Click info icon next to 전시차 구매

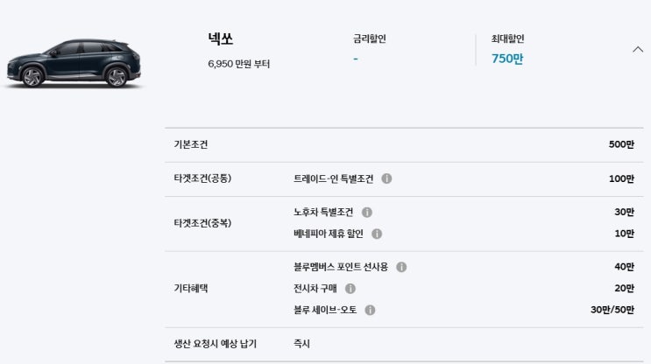click(350, 288)
